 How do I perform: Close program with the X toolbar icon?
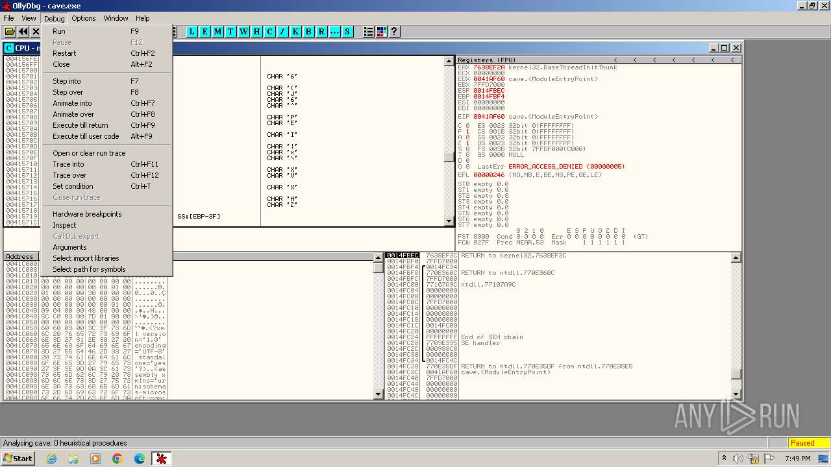(x=36, y=31)
